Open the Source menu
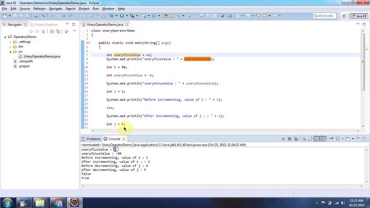The image size is (370, 208). [25, 9]
